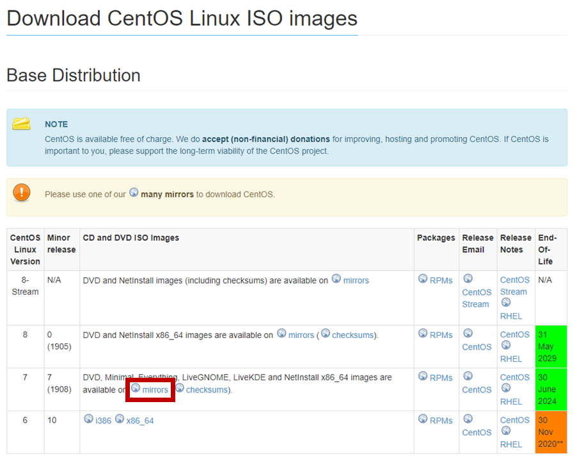Click globe icon next to CentOS 6 RPMs

coord(423,419)
